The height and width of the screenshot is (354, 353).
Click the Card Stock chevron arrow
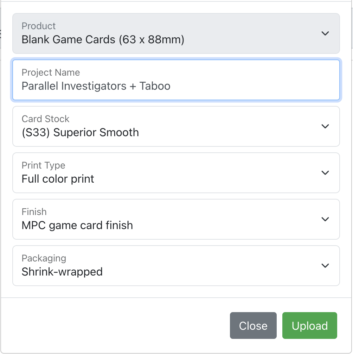coord(325,126)
